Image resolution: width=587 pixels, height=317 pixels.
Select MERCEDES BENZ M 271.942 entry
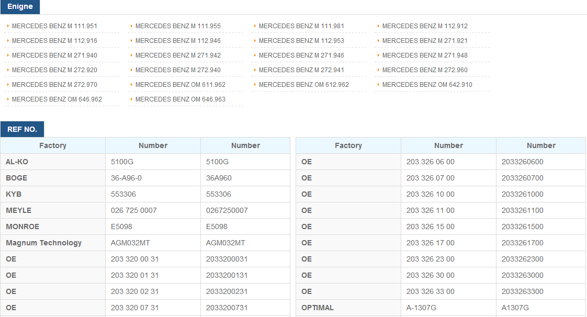coord(178,55)
